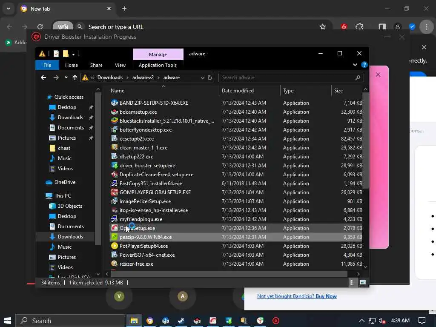Click the butterflyondesktop.exe file icon
This screenshot has width=436, height=327.
click(114, 129)
